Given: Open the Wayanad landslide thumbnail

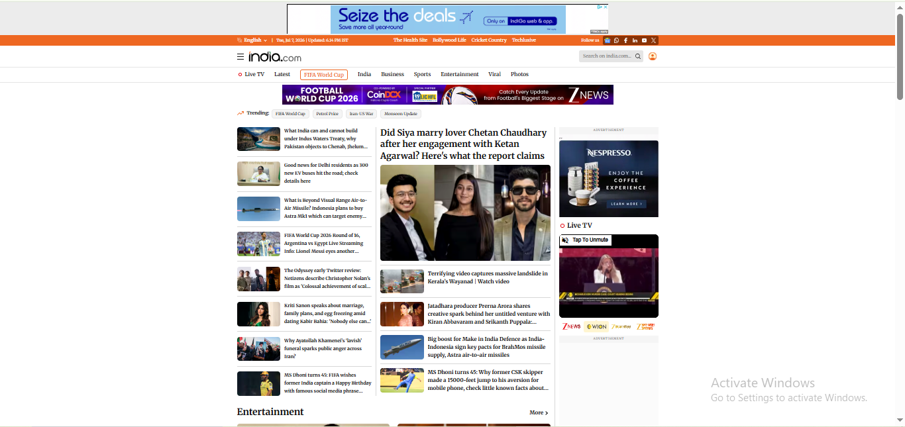Looking at the screenshot, I should click(x=402, y=281).
